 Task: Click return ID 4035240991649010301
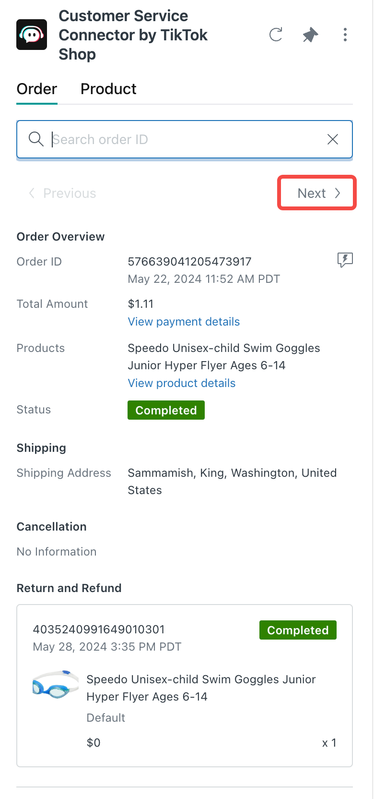[99, 630]
